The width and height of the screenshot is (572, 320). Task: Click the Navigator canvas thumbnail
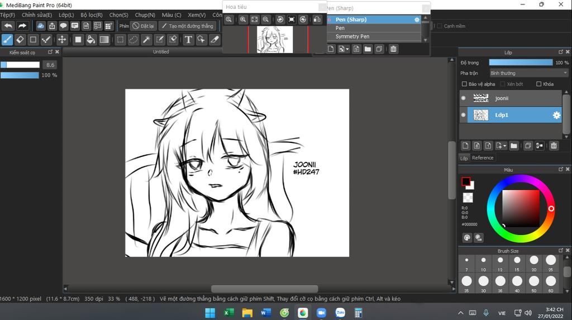(x=275, y=40)
